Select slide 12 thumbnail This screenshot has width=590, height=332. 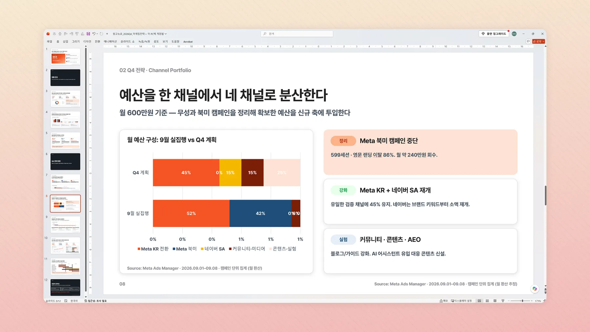[x=65, y=287]
